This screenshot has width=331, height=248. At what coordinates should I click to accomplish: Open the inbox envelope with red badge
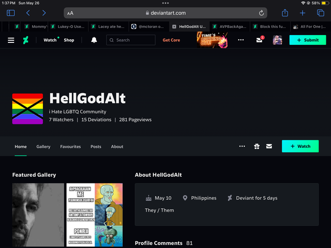[260, 39]
